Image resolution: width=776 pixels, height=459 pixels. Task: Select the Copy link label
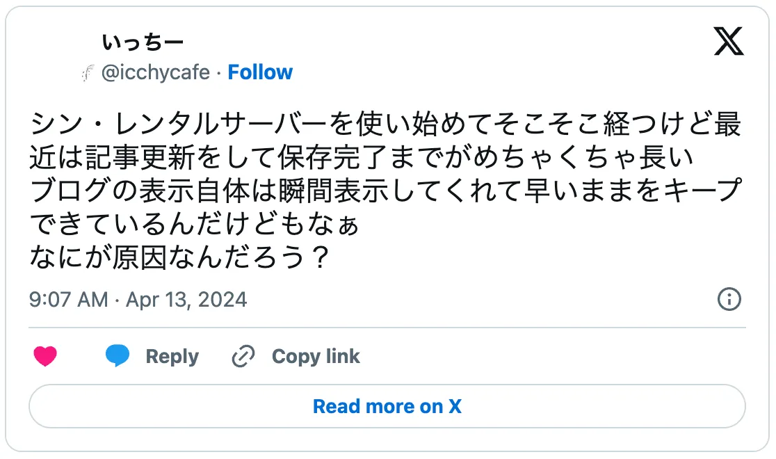tap(316, 356)
